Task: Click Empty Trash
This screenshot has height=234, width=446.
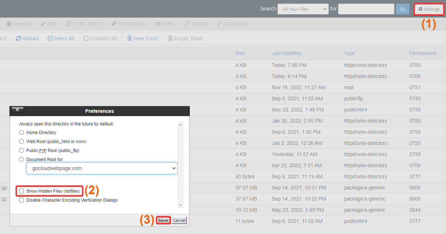Action: (x=185, y=38)
